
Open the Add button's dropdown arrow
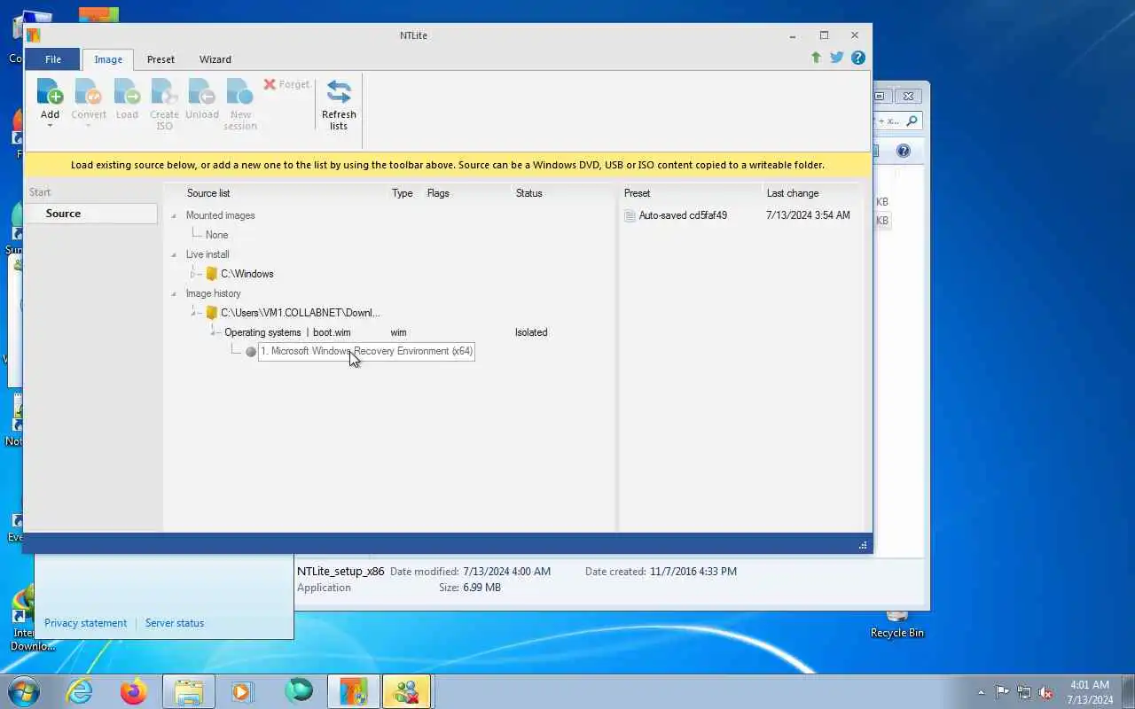(50, 126)
